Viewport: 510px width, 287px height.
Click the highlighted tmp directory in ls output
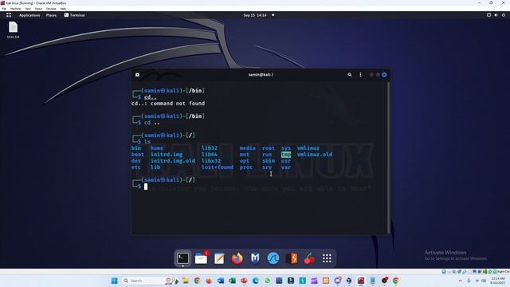coord(286,155)
